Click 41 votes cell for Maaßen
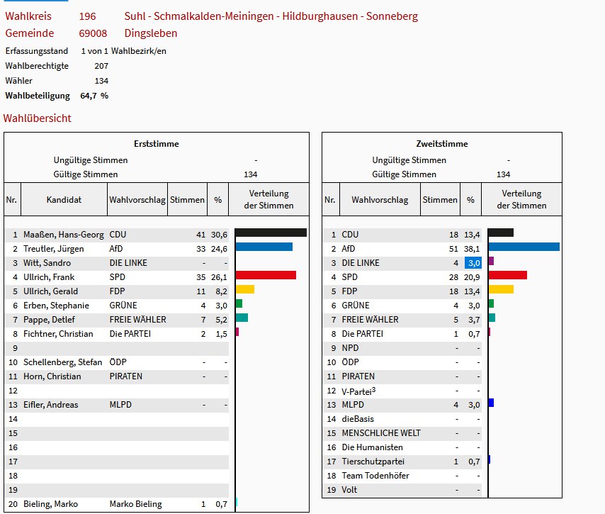The image size is (605, 514). (200, 235)
